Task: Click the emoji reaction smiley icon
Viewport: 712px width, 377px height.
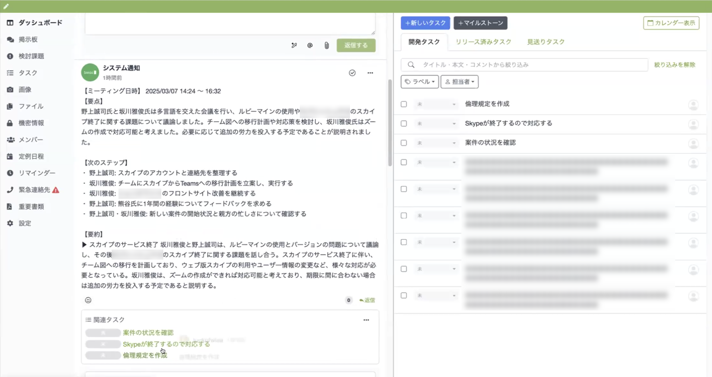Action: point(88,300)
